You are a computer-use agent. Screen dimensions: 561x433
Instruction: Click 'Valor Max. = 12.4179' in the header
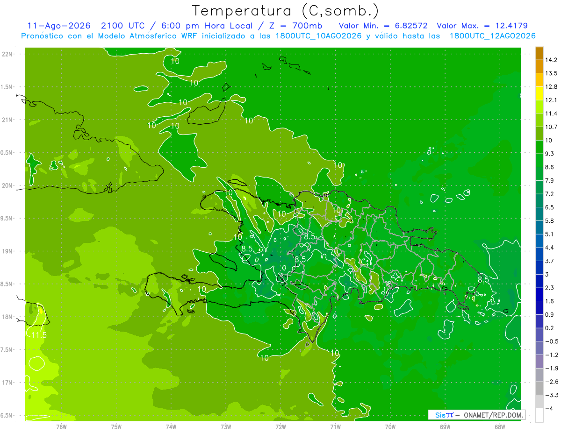(482, 26)
